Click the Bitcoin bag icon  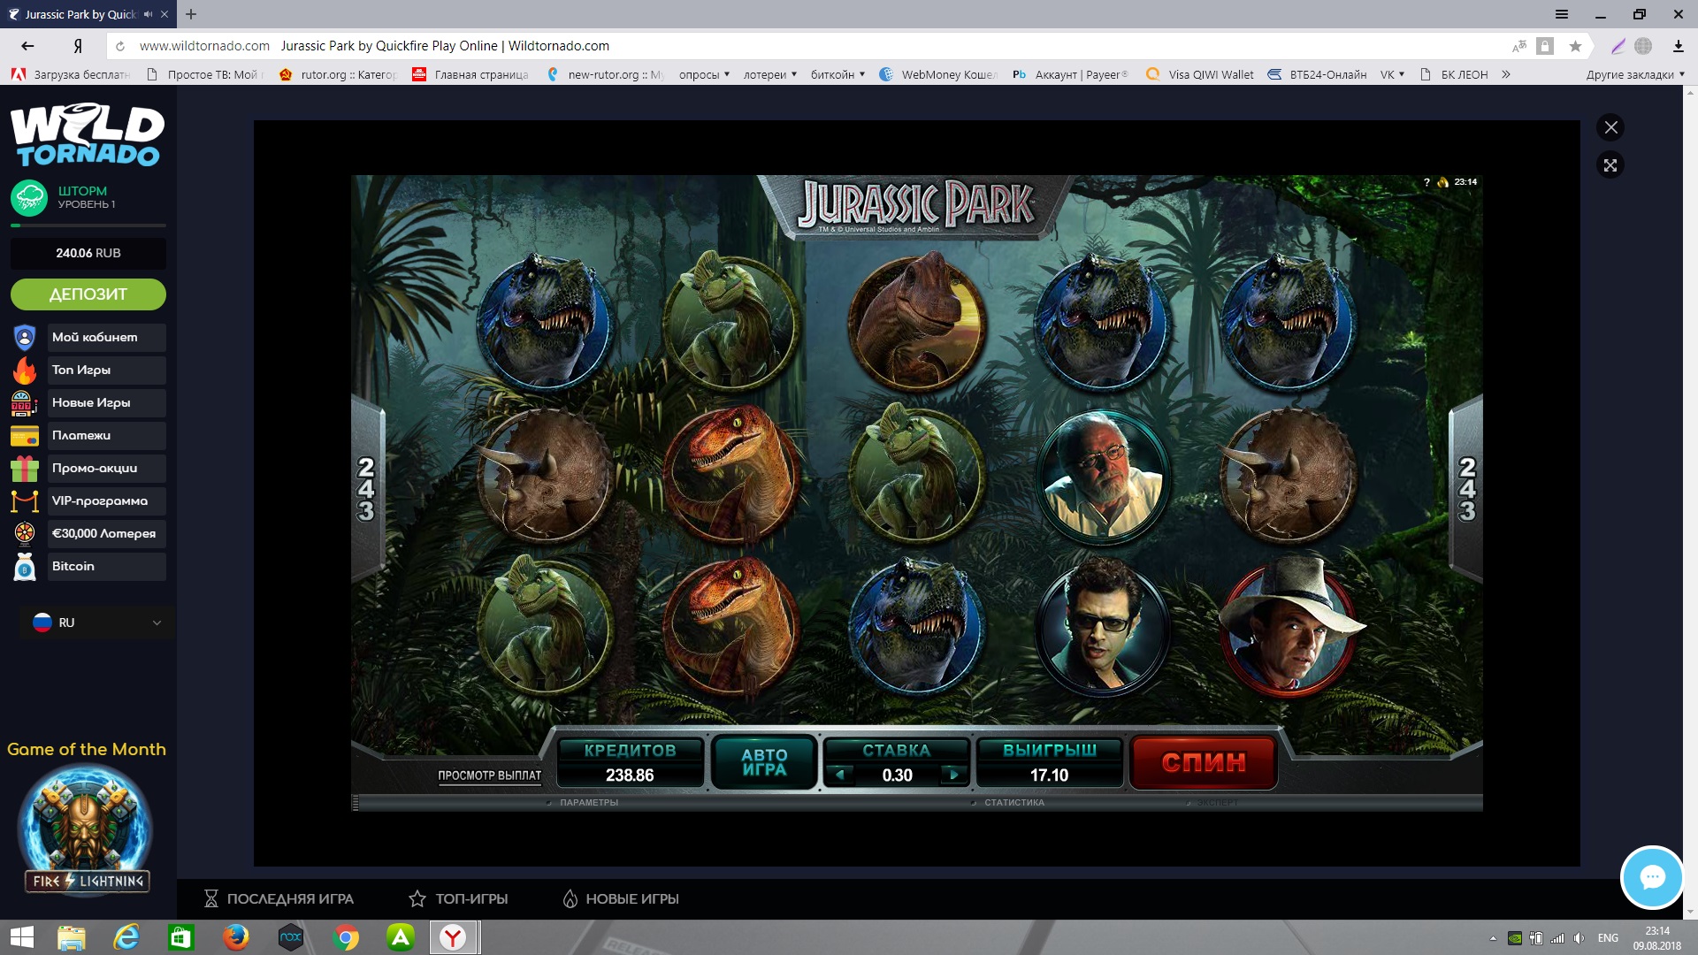tap(25, 567)
